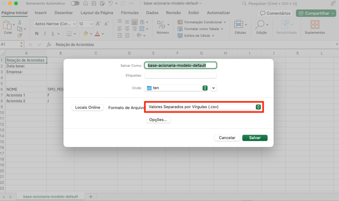Open the Dados tab
Screen dimensions: 339x201
[152, 13]
